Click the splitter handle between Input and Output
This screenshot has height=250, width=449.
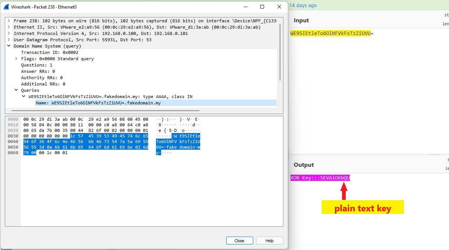435,154
